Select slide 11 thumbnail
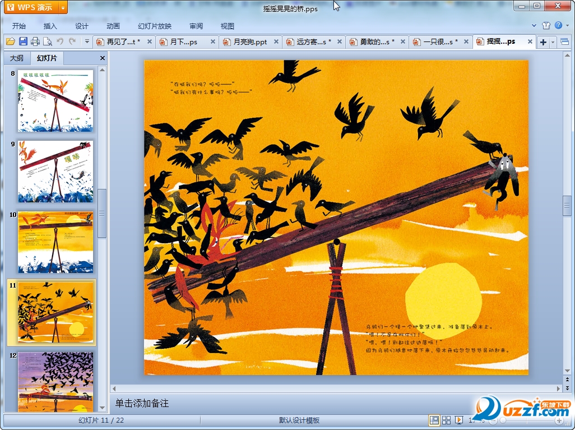This screenshot has height=430, width=575. pyautogui.click(x=55, y=313)
